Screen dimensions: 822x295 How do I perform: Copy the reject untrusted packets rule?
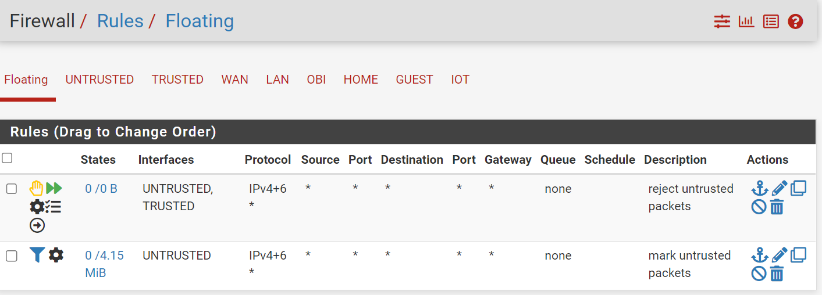798,188
